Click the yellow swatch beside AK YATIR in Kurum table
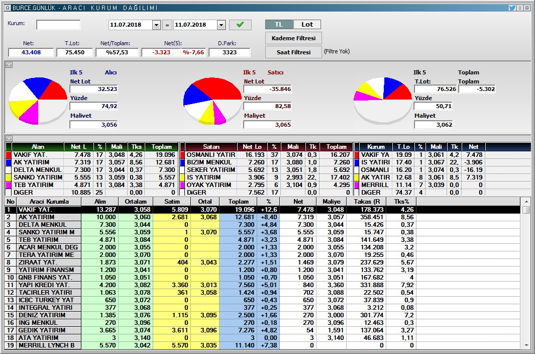 point(357,178)
